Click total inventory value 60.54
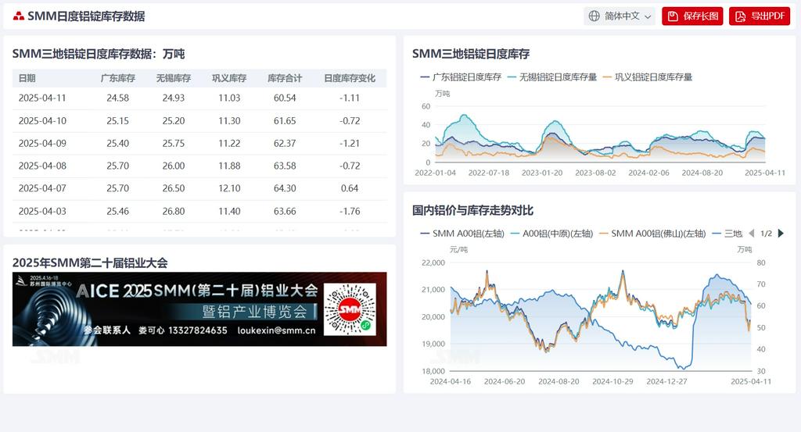The height and width of the screenshot is (432, 801). [285, 98]
